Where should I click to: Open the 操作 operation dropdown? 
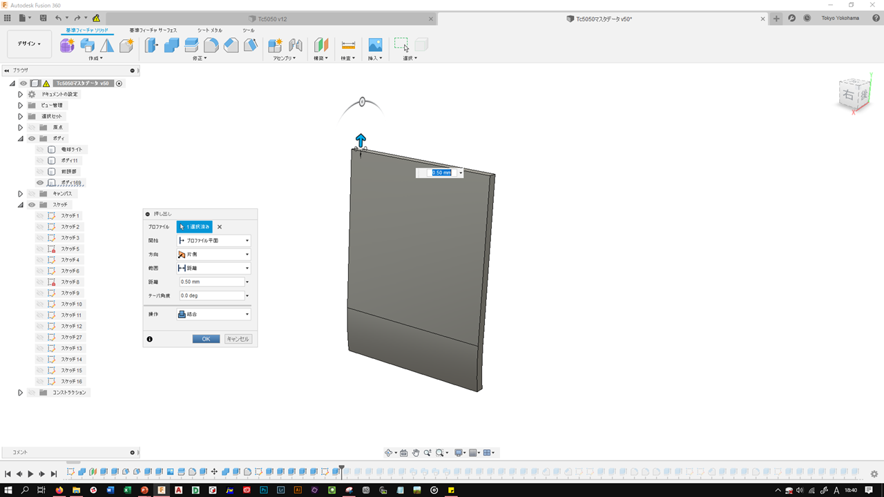click(x=213, y=315)
